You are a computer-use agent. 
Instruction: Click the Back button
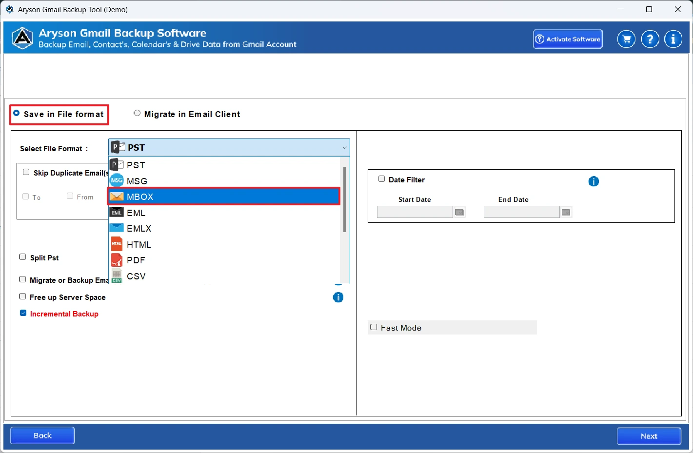(x=42, y=435)
